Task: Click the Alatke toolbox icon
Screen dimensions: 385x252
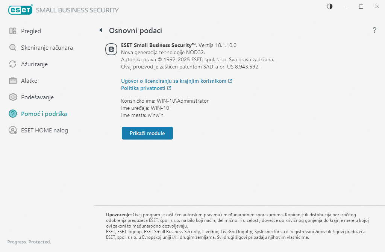Action: pos(13,81)
